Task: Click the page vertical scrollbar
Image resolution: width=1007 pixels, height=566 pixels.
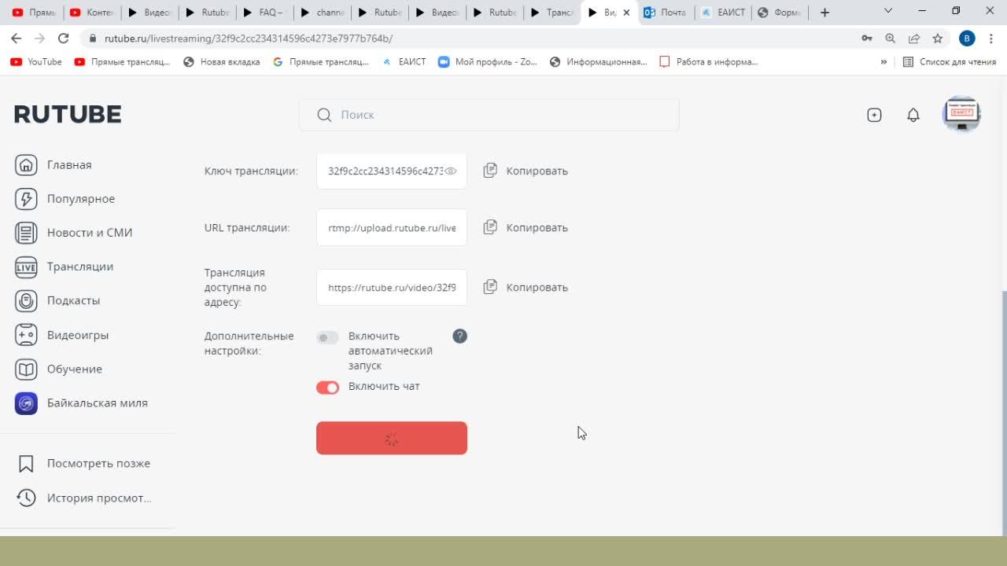Action: pyautogui.click(x=1003, y=412)
